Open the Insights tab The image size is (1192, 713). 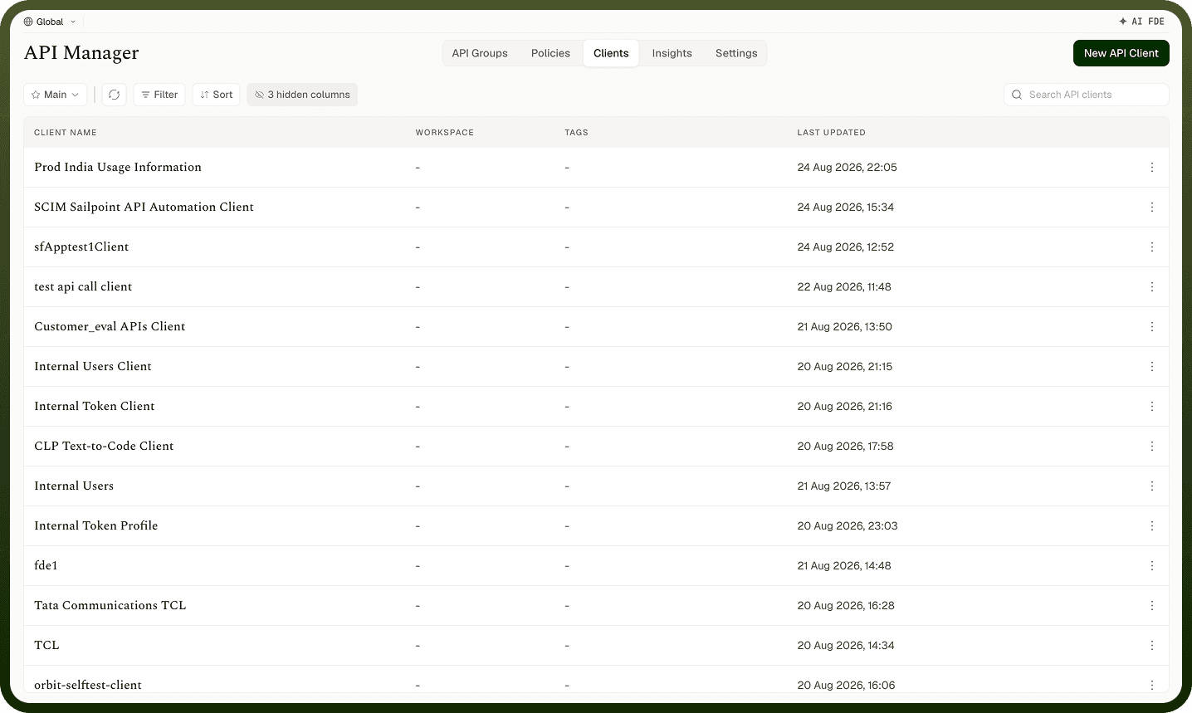[672, 53]
